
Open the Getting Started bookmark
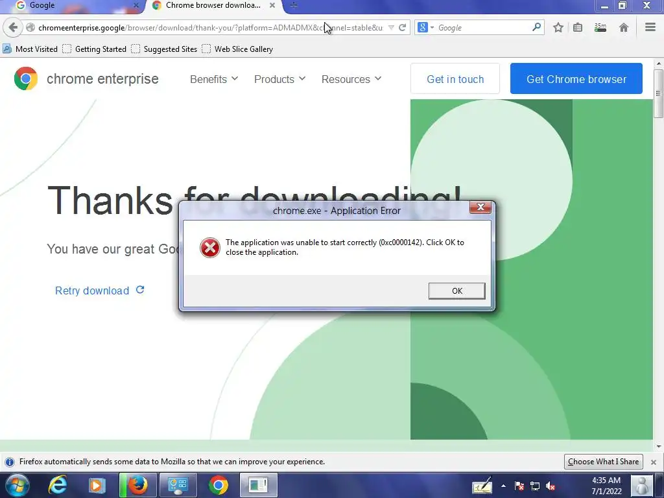pos(95,49)
